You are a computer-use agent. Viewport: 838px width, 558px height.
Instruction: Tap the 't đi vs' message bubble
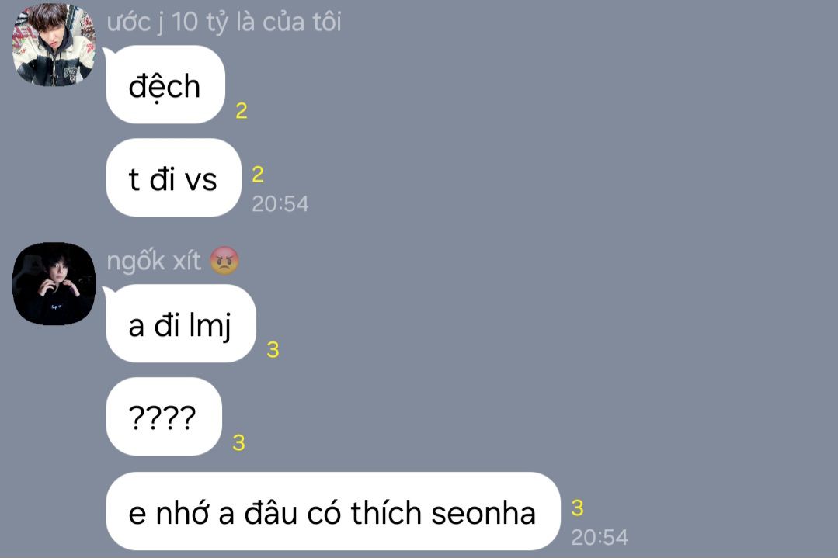(x=173, y=178)
